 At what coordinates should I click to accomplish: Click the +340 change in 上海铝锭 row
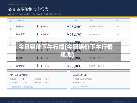click(46, 66)
